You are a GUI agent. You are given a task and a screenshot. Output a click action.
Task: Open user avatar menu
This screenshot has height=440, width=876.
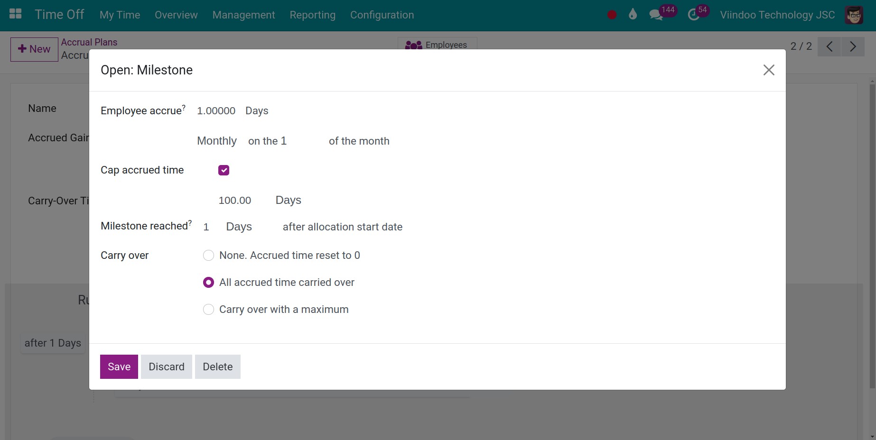pyautogui.click(x=854, y=15)
